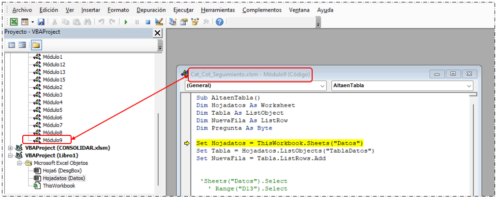Select Módulo6 in the project tree
This screenshot has width=497, height=198.
click(x=53, y=117)
